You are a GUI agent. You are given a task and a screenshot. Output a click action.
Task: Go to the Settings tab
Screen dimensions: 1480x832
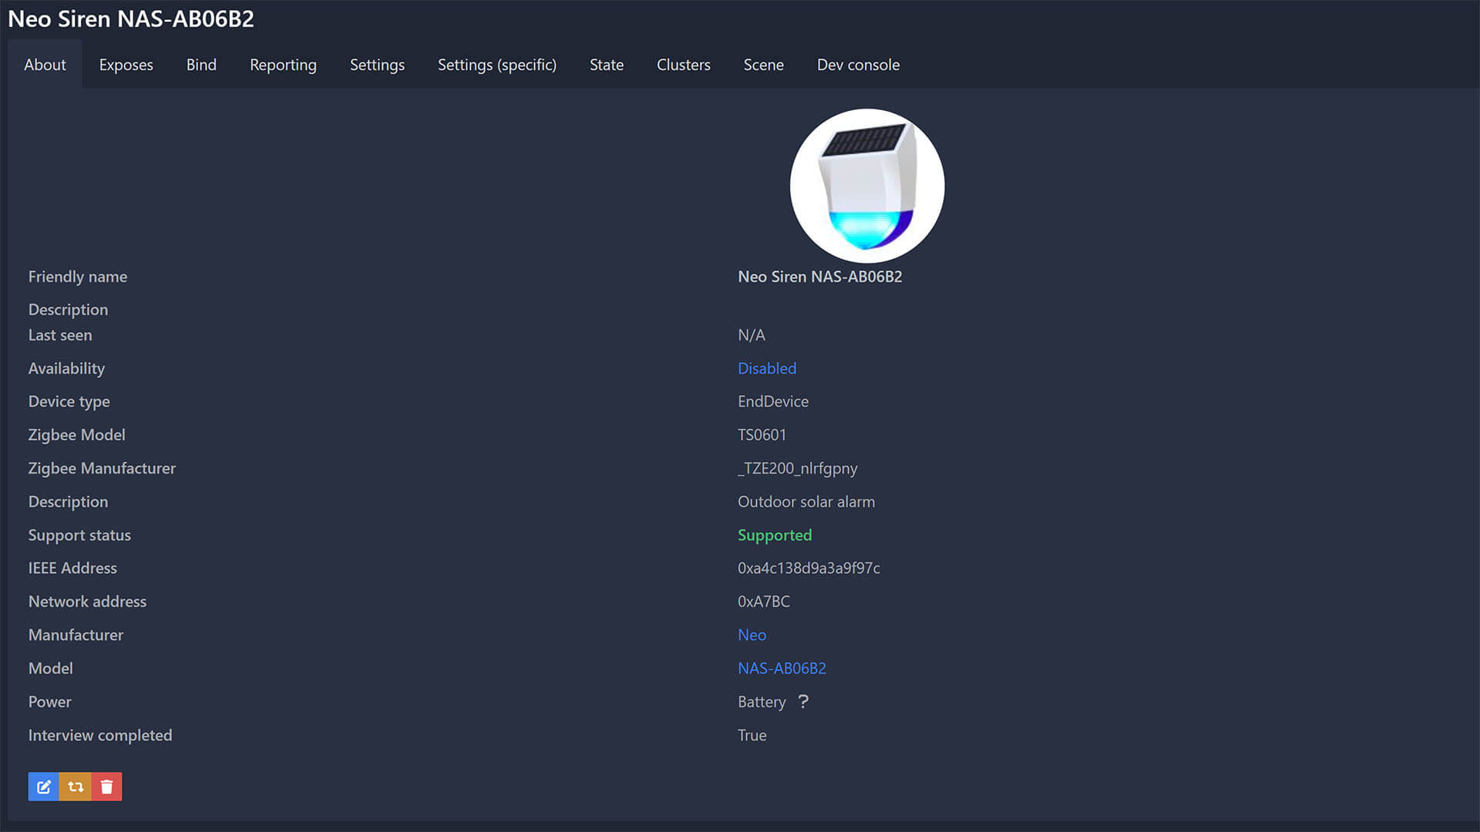[x=377, y=65]
